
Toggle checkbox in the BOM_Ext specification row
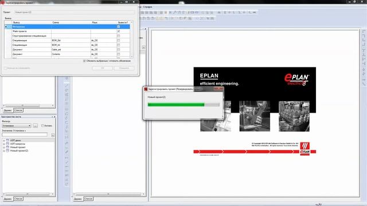click(119, 41)
